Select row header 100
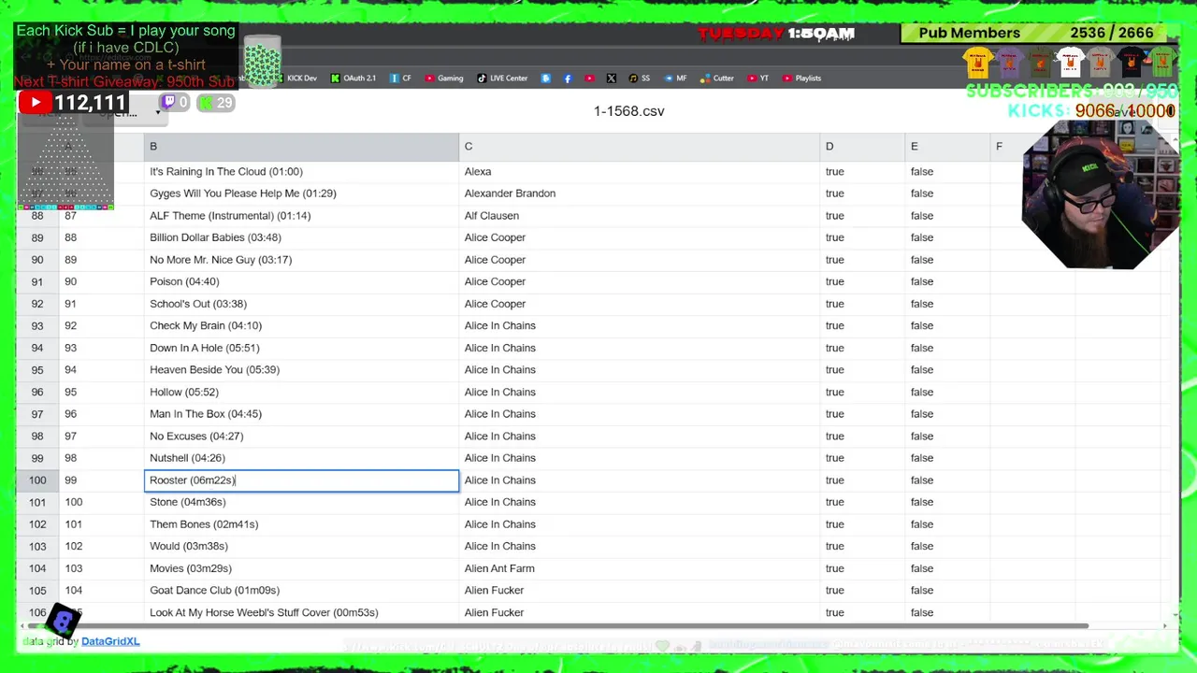Image resolution: width=1197 pixels, height=673 pixels. (37, 480)
